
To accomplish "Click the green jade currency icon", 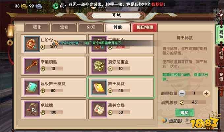I will coord(55,6).
